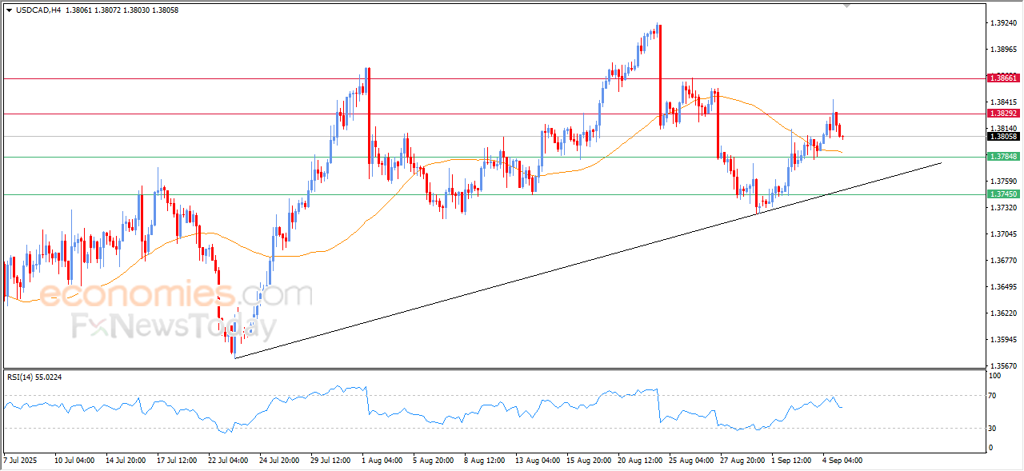Click the 1.36220 price axis value
The height and width of the screenshot is (471, 1024).
coord(1003,313)
